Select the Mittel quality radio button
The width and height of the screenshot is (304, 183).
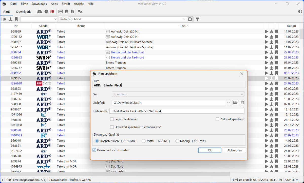pos(144,141)
